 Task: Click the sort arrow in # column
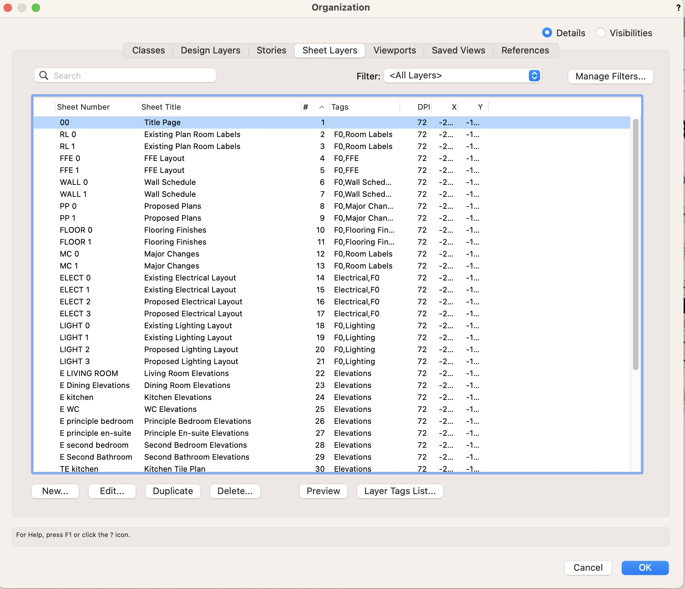[x=321, y=107]
